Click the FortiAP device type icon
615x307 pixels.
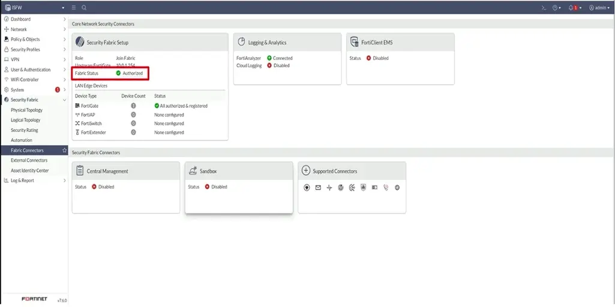[x=77, y=115]
